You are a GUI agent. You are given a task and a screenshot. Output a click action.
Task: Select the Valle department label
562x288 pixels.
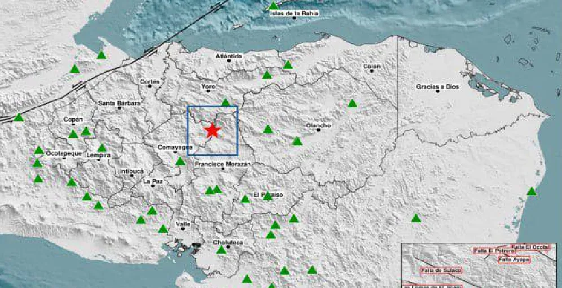[x=183, y=224]
